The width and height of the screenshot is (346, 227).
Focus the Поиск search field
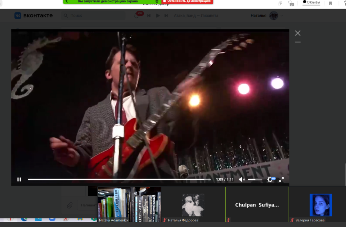(93, 16)
